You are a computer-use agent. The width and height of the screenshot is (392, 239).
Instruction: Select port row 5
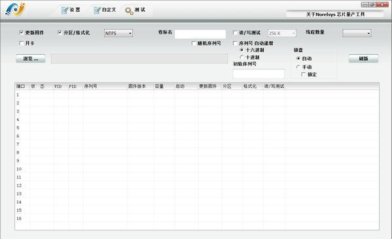197,128
